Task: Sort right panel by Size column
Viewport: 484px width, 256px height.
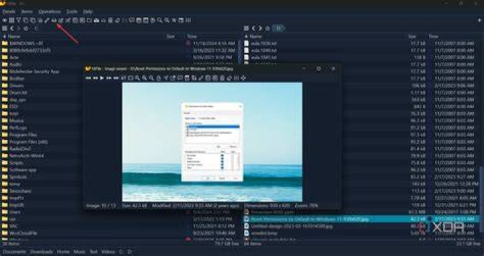Action: [x=412, y=36]
